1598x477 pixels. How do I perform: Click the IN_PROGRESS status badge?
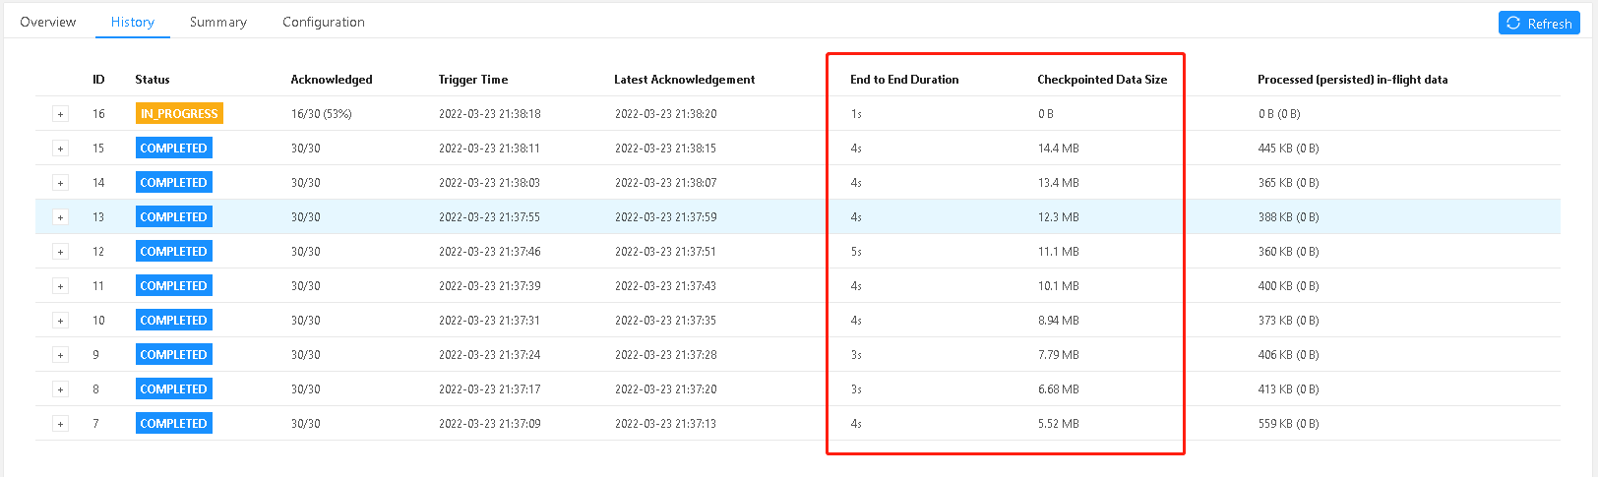179,113
